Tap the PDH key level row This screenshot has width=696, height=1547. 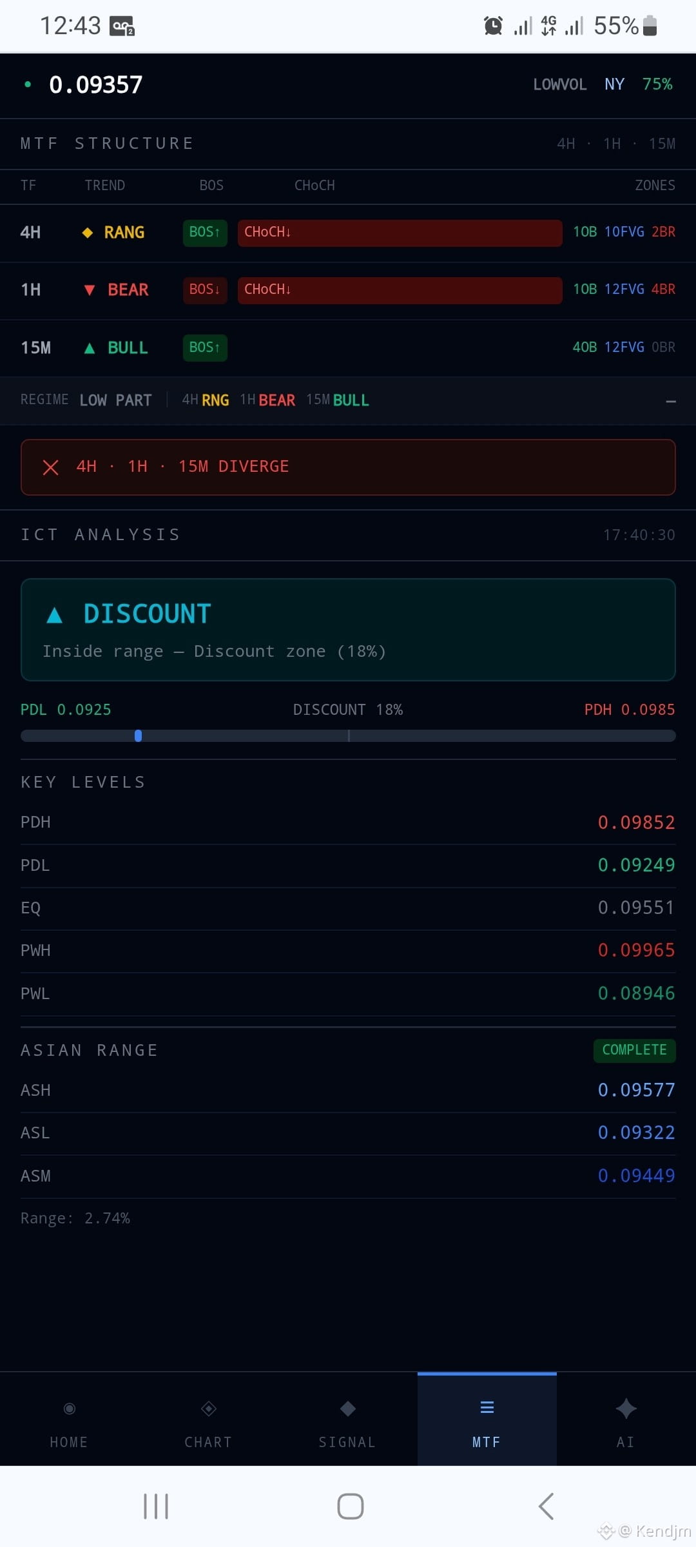(x=348, y=822)
